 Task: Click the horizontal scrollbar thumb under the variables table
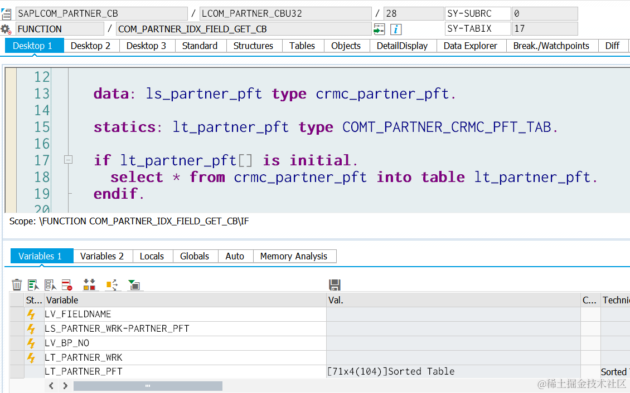point(148,386)
